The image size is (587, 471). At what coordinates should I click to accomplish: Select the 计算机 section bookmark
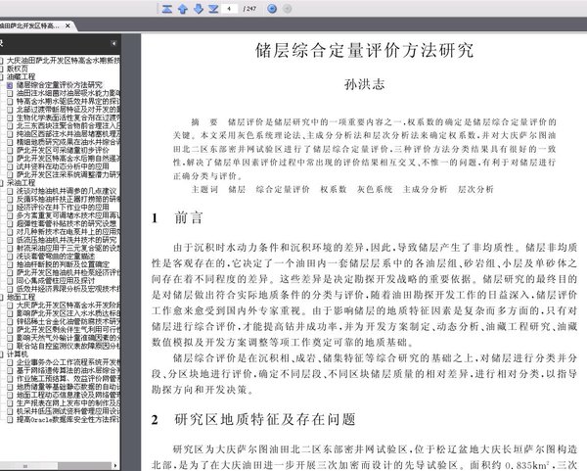[18, 354]
